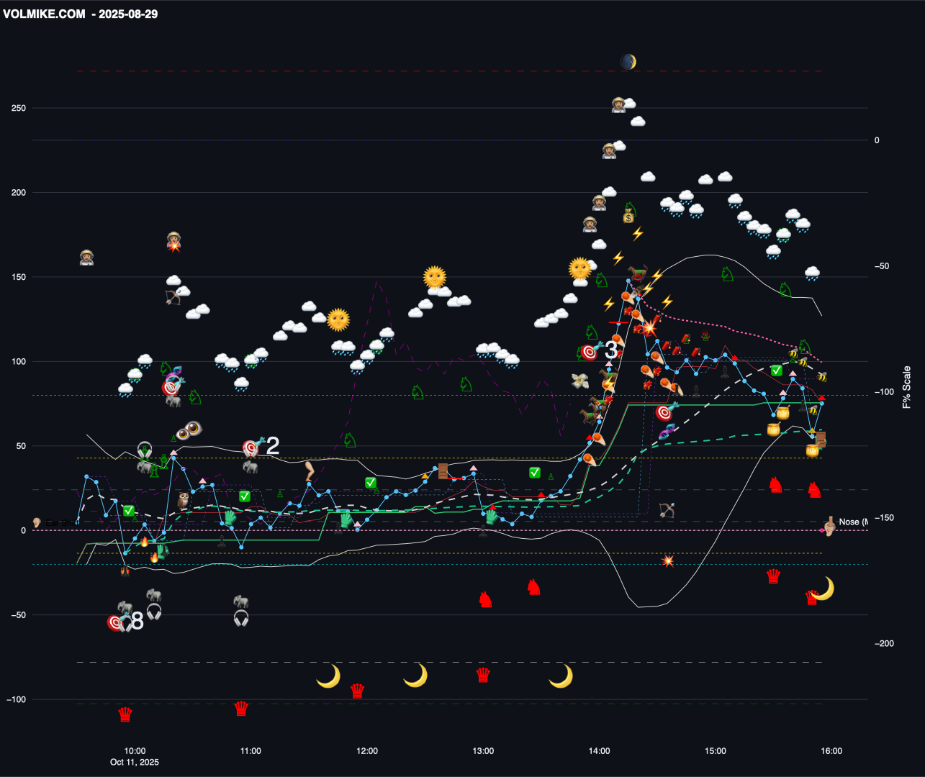Screen dimensions: 925x777
Task: Click the last-quarter moon emoji at chart top
Action: [629, 62]
